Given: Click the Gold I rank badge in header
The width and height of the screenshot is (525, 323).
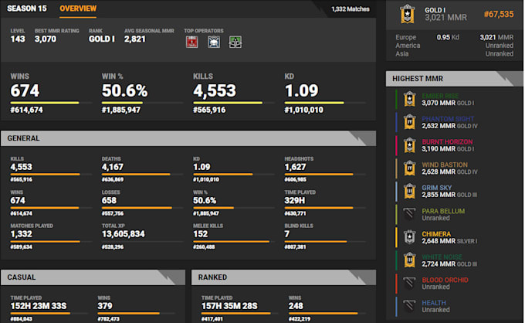Looking at the screenshot, I should coord(408,14).
